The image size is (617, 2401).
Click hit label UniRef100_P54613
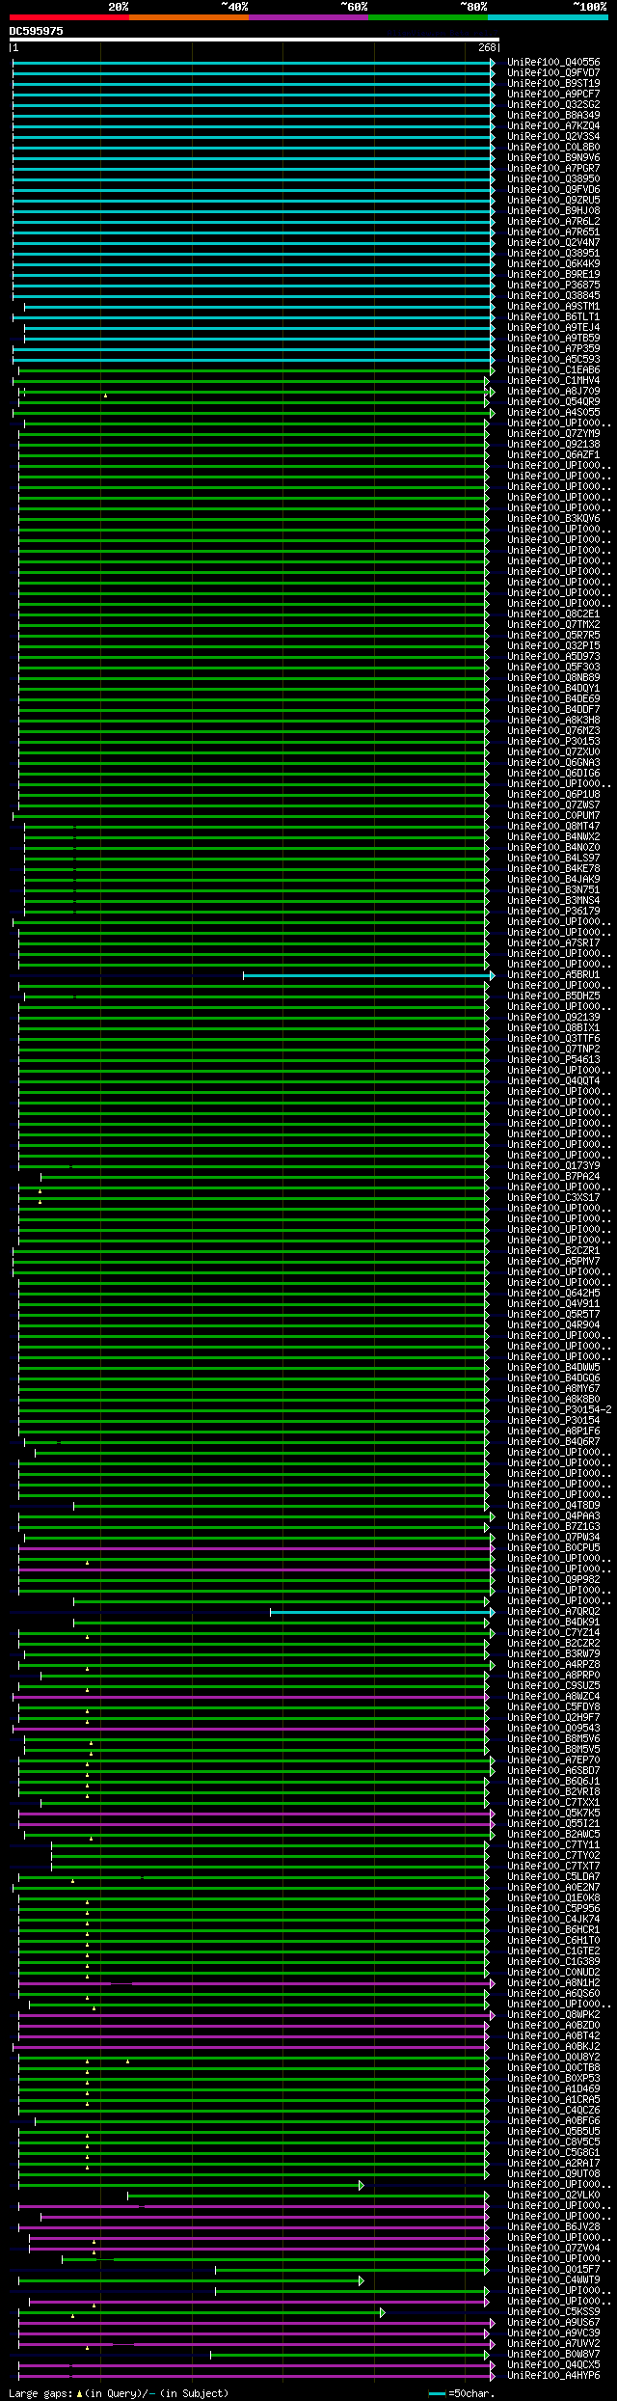(x=553, y=1060)
